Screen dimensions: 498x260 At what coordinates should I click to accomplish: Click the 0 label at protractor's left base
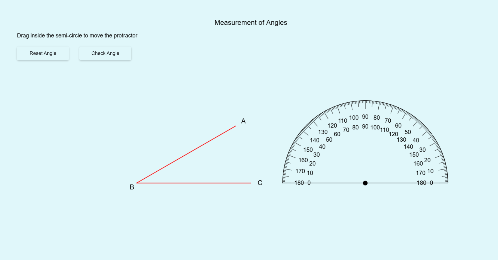[309, 183]
